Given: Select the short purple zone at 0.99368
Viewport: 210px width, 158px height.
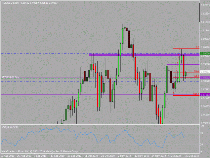Looking at the screenshot, I should point(183,64).
